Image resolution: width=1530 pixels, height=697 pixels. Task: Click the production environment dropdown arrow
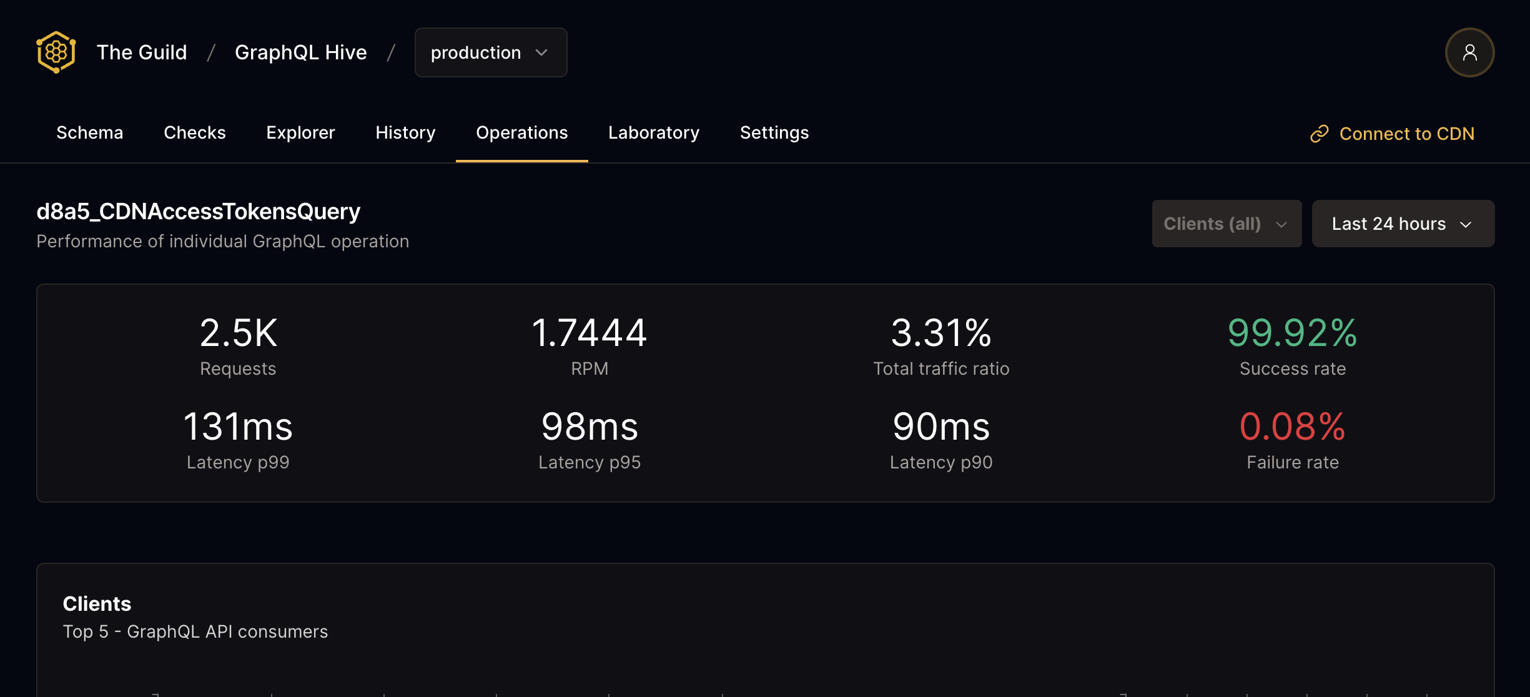(x=543, y=52)
